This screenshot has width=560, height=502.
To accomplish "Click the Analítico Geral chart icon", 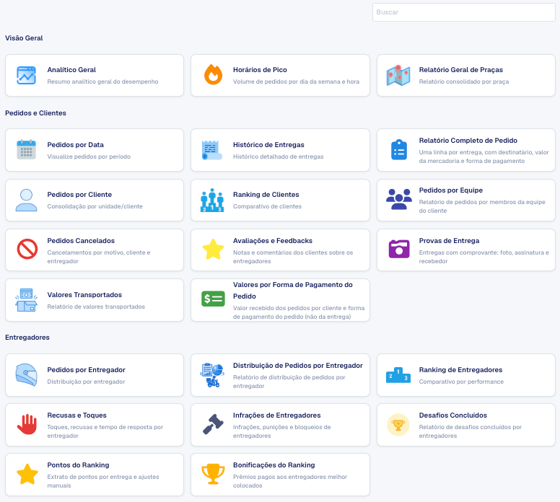I will click(x=27, y=75).
